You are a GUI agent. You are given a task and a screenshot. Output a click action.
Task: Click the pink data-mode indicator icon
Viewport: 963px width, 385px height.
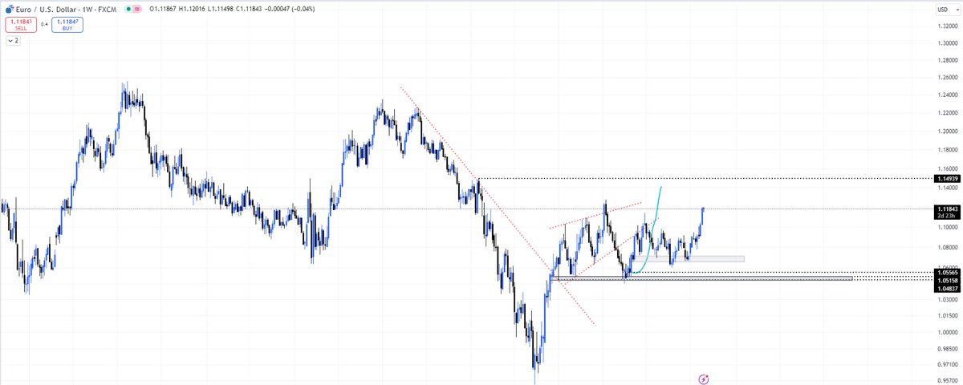click(138, 9)
